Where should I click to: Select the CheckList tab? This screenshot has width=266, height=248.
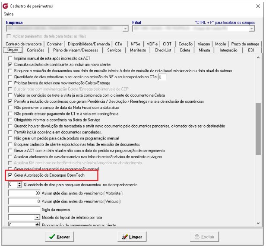pos(163,50)
